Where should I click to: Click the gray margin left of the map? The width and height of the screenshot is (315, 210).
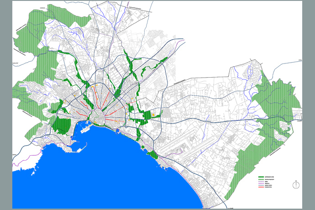click(6, 105)
